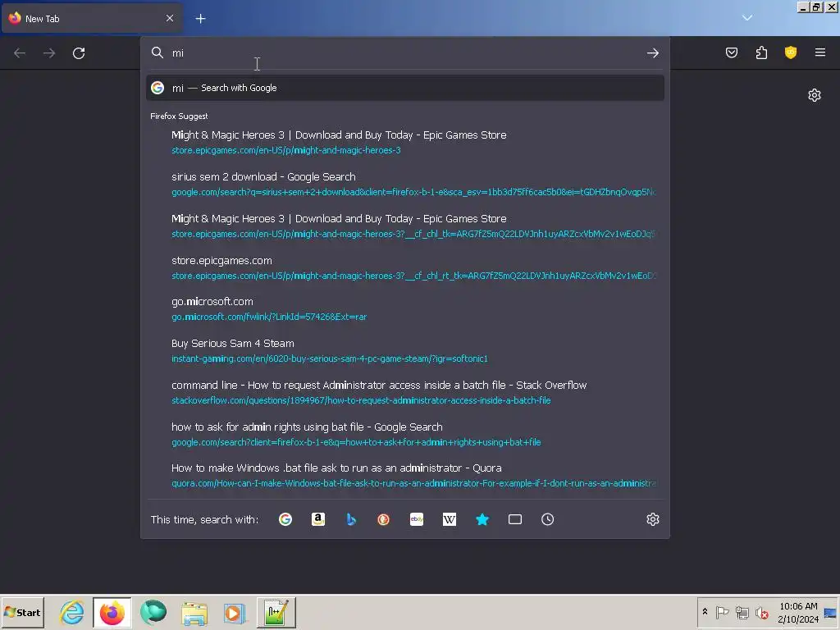
Task: Open store.epicgames.com suggestion
Action: click(x=405, y=268)
